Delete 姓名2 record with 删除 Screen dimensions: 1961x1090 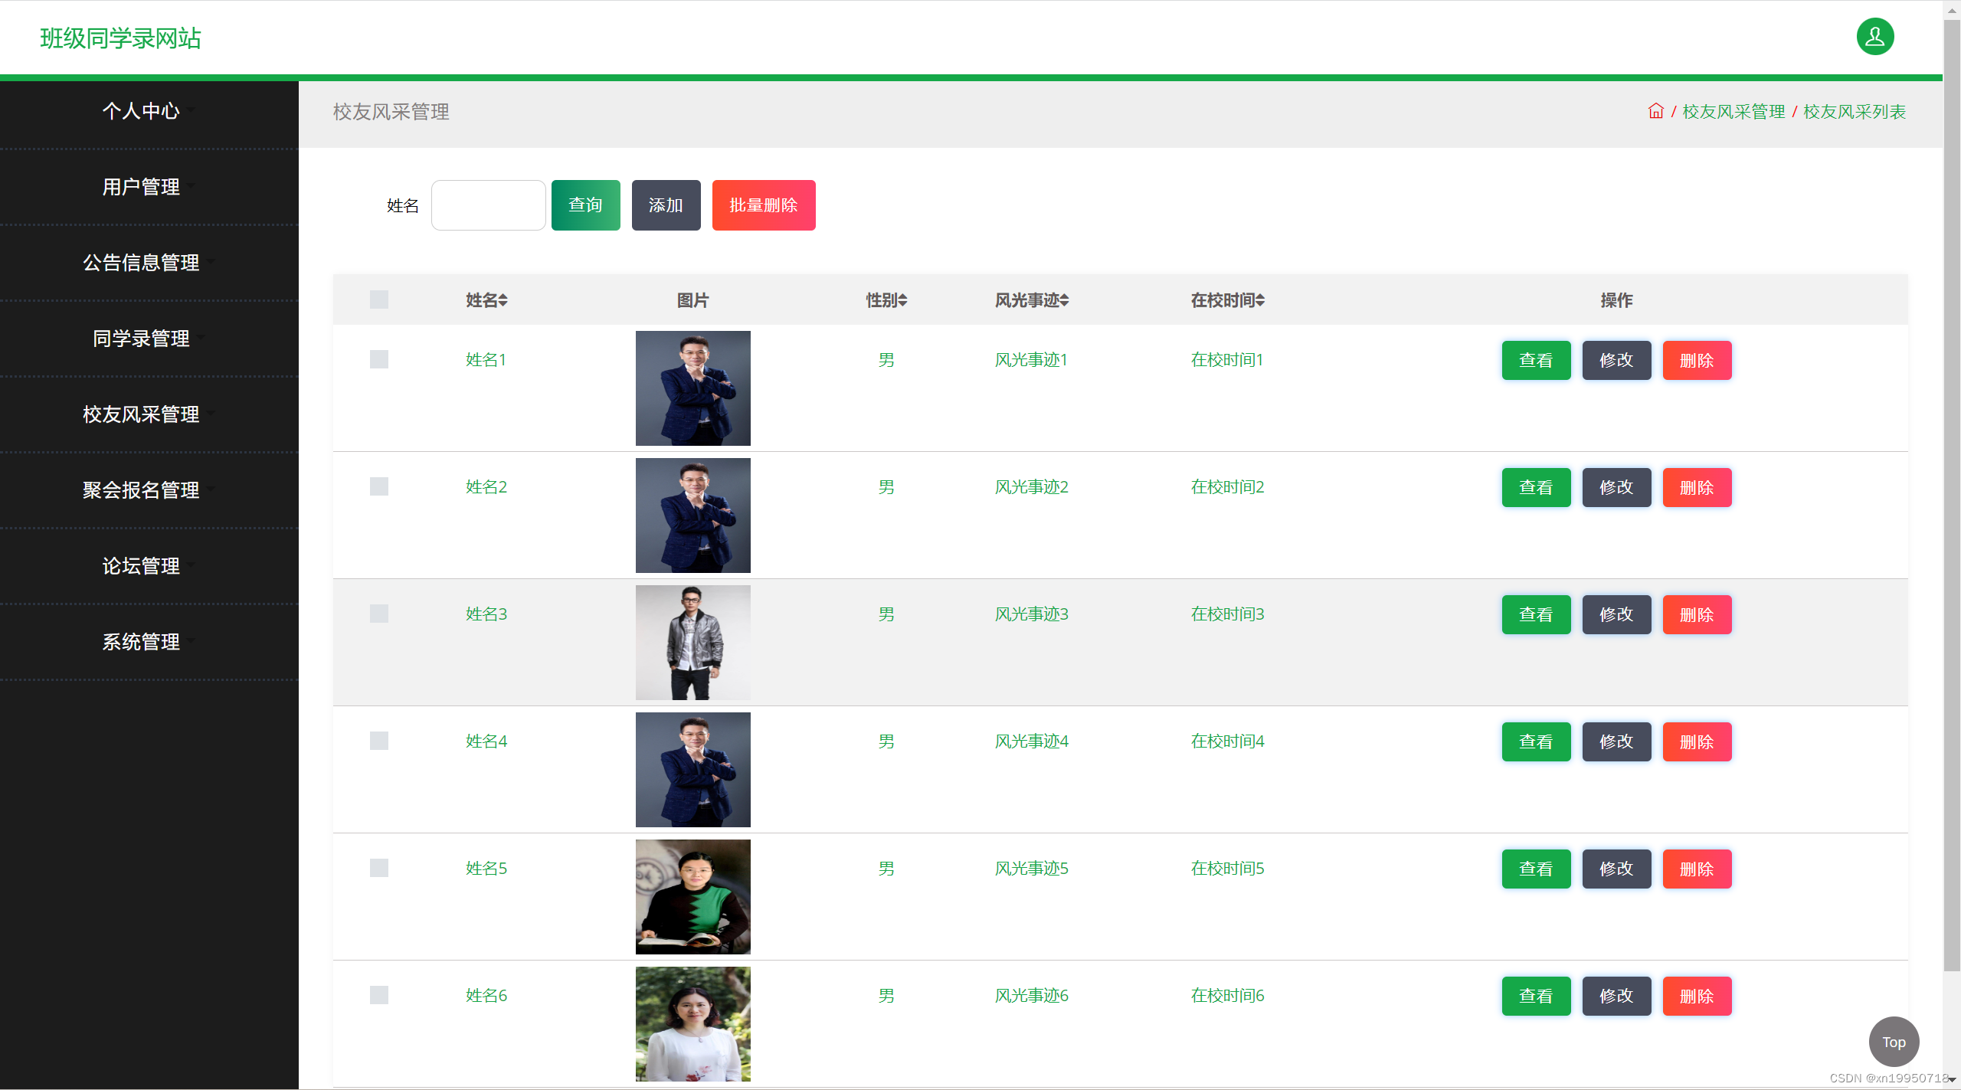1697,487
